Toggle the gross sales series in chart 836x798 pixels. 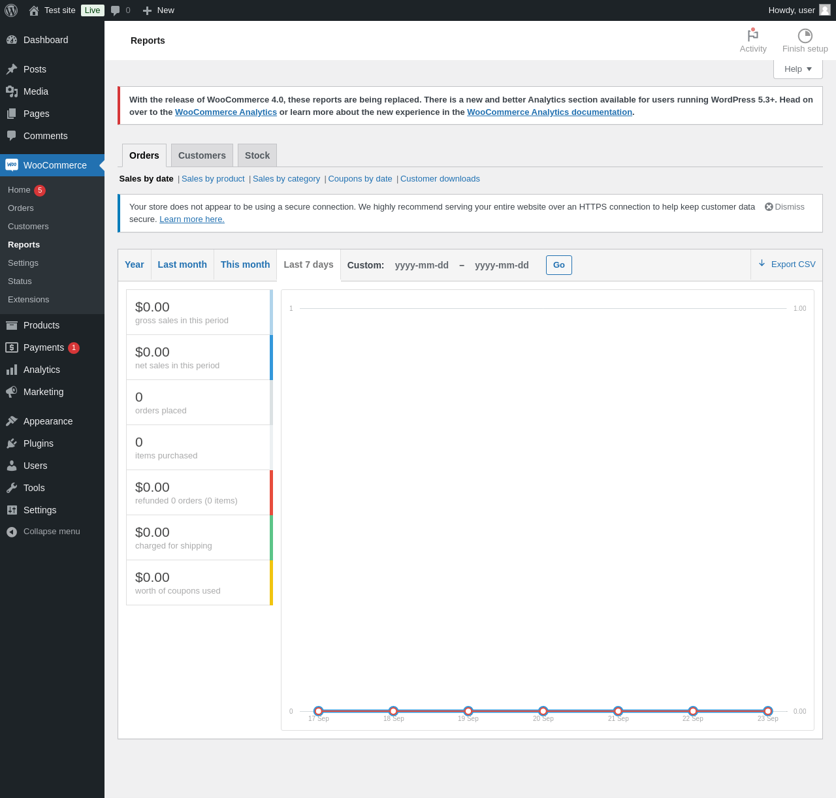point(199,312)
